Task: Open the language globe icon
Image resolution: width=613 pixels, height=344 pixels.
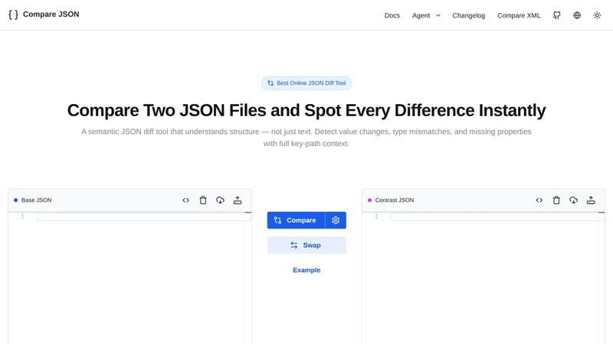Action: point(577,15)
